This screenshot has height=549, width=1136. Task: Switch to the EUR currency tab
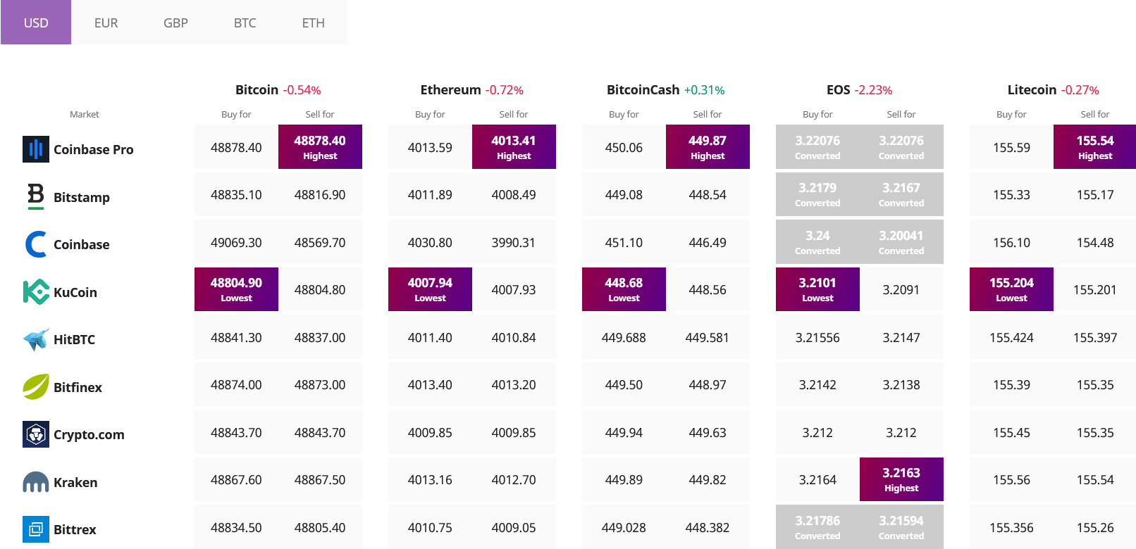pyautogui.click(x=106, y=23)
